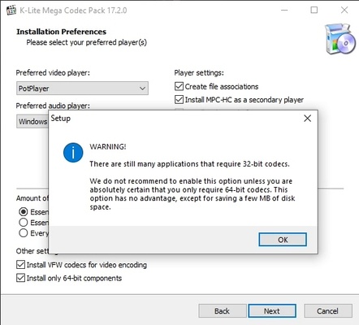Uncheck Install only 64-bit components

tap(20, 278)
